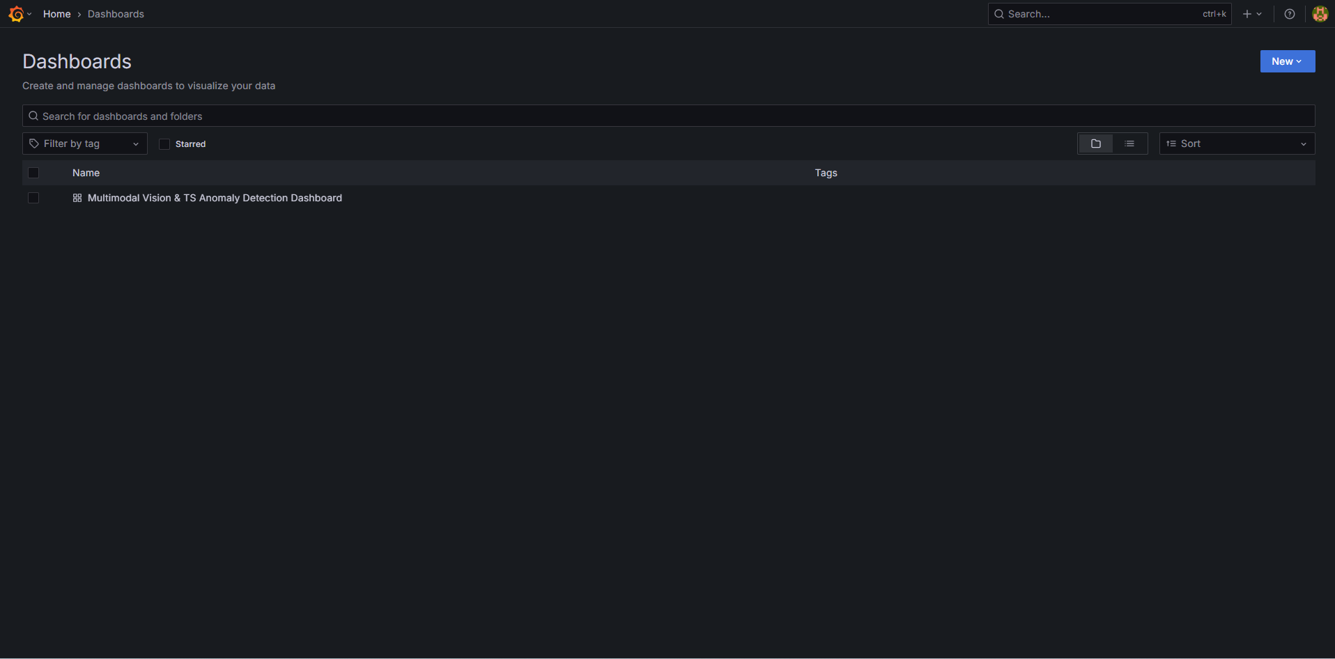Screen dimensions: 1335x659
Task: Enable the Starred checkbox filter
Action: (164, 144)
